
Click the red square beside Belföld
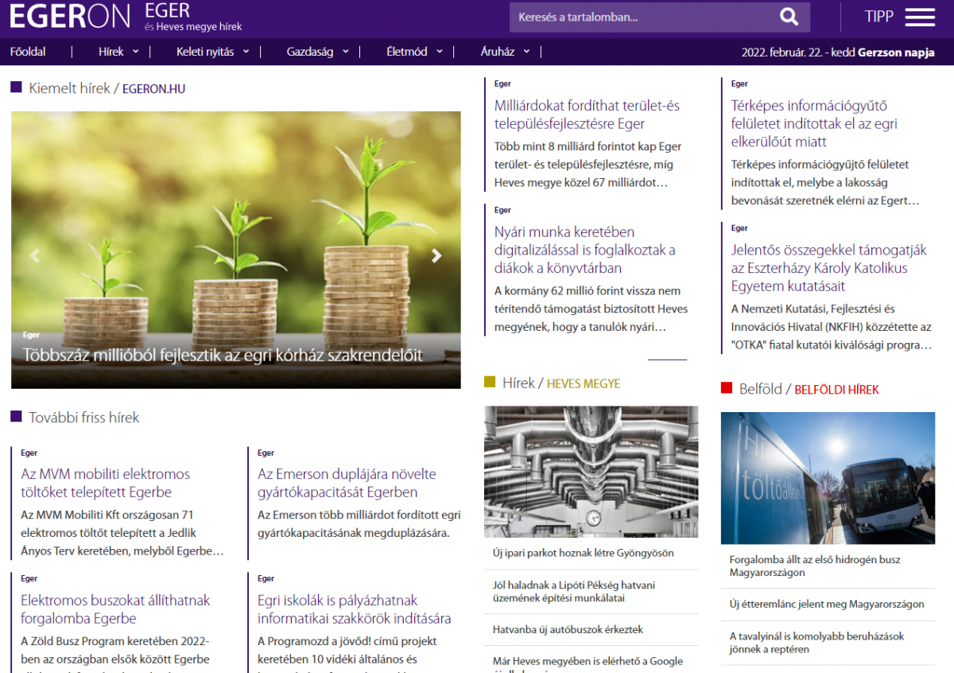click(726, 388)
